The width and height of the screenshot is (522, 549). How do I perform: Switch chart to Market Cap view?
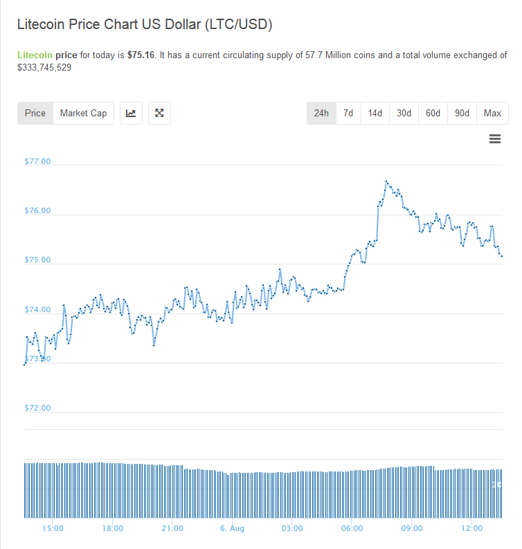coord(83,113)
